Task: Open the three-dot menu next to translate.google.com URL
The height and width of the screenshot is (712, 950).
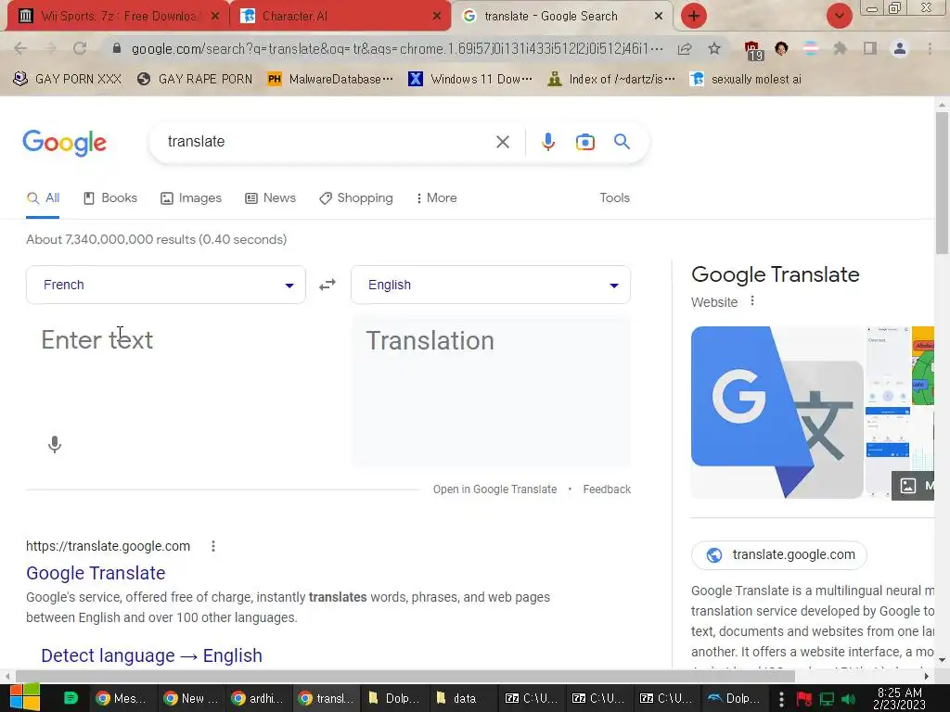Action: click(x=213, y=546)
